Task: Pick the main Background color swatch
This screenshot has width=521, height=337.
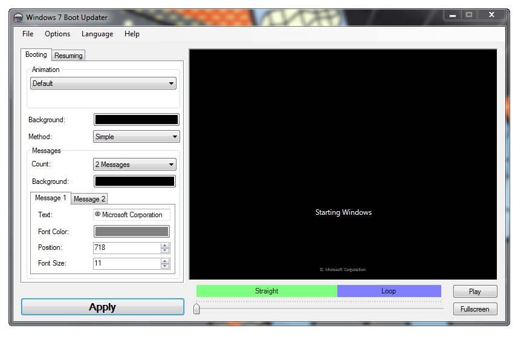Action: (137, 119)
